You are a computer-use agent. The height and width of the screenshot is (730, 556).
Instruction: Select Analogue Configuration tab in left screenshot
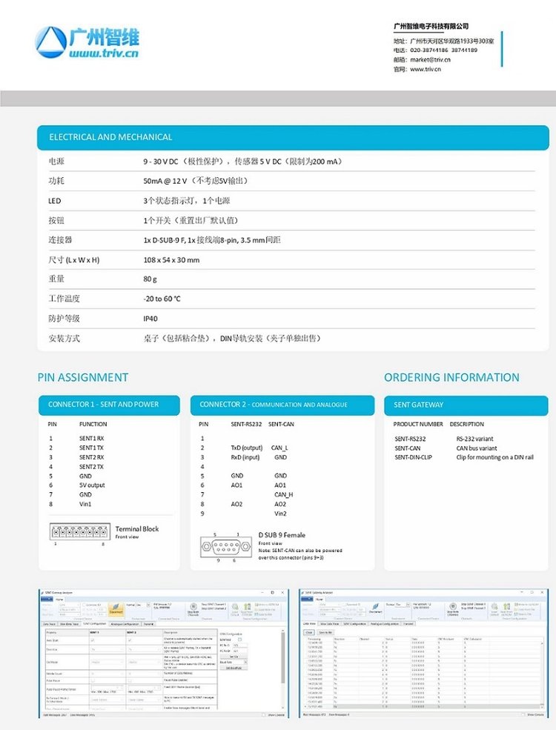(x=125, y=624)
